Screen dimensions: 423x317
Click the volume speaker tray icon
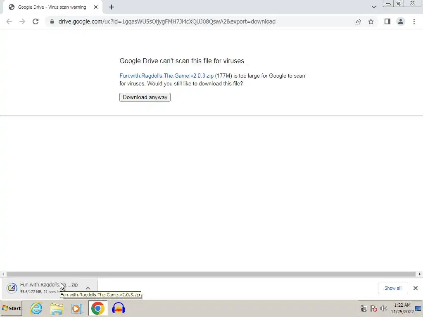383,308
